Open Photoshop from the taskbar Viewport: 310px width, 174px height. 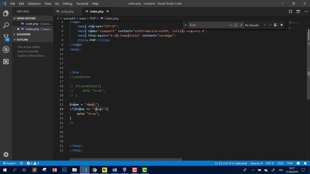(64, 170)
